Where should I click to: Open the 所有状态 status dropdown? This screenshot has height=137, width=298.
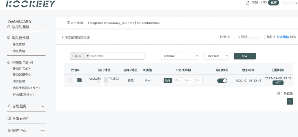[x=217, y=56]
